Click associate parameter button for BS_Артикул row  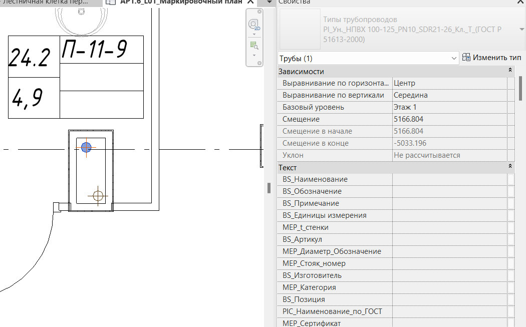coord(511,239)
